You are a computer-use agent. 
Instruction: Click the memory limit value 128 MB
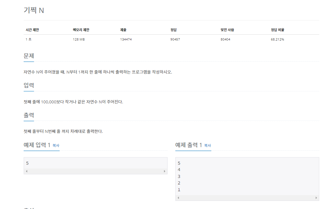tap(79, 39)
